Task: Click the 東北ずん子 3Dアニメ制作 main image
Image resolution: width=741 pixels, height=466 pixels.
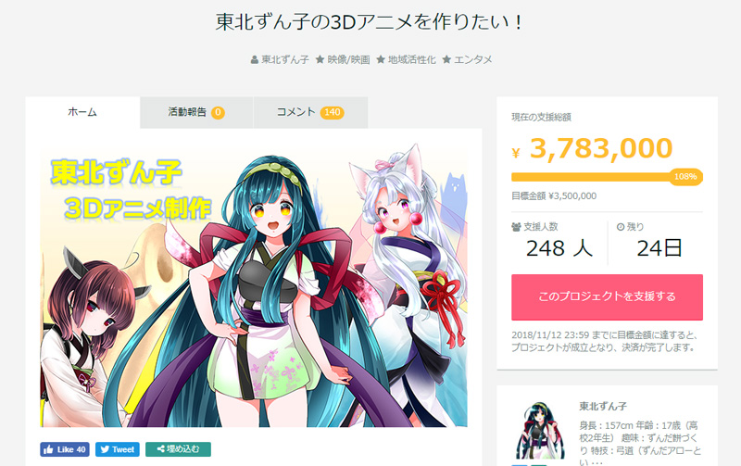Action: tap(254, 288)
